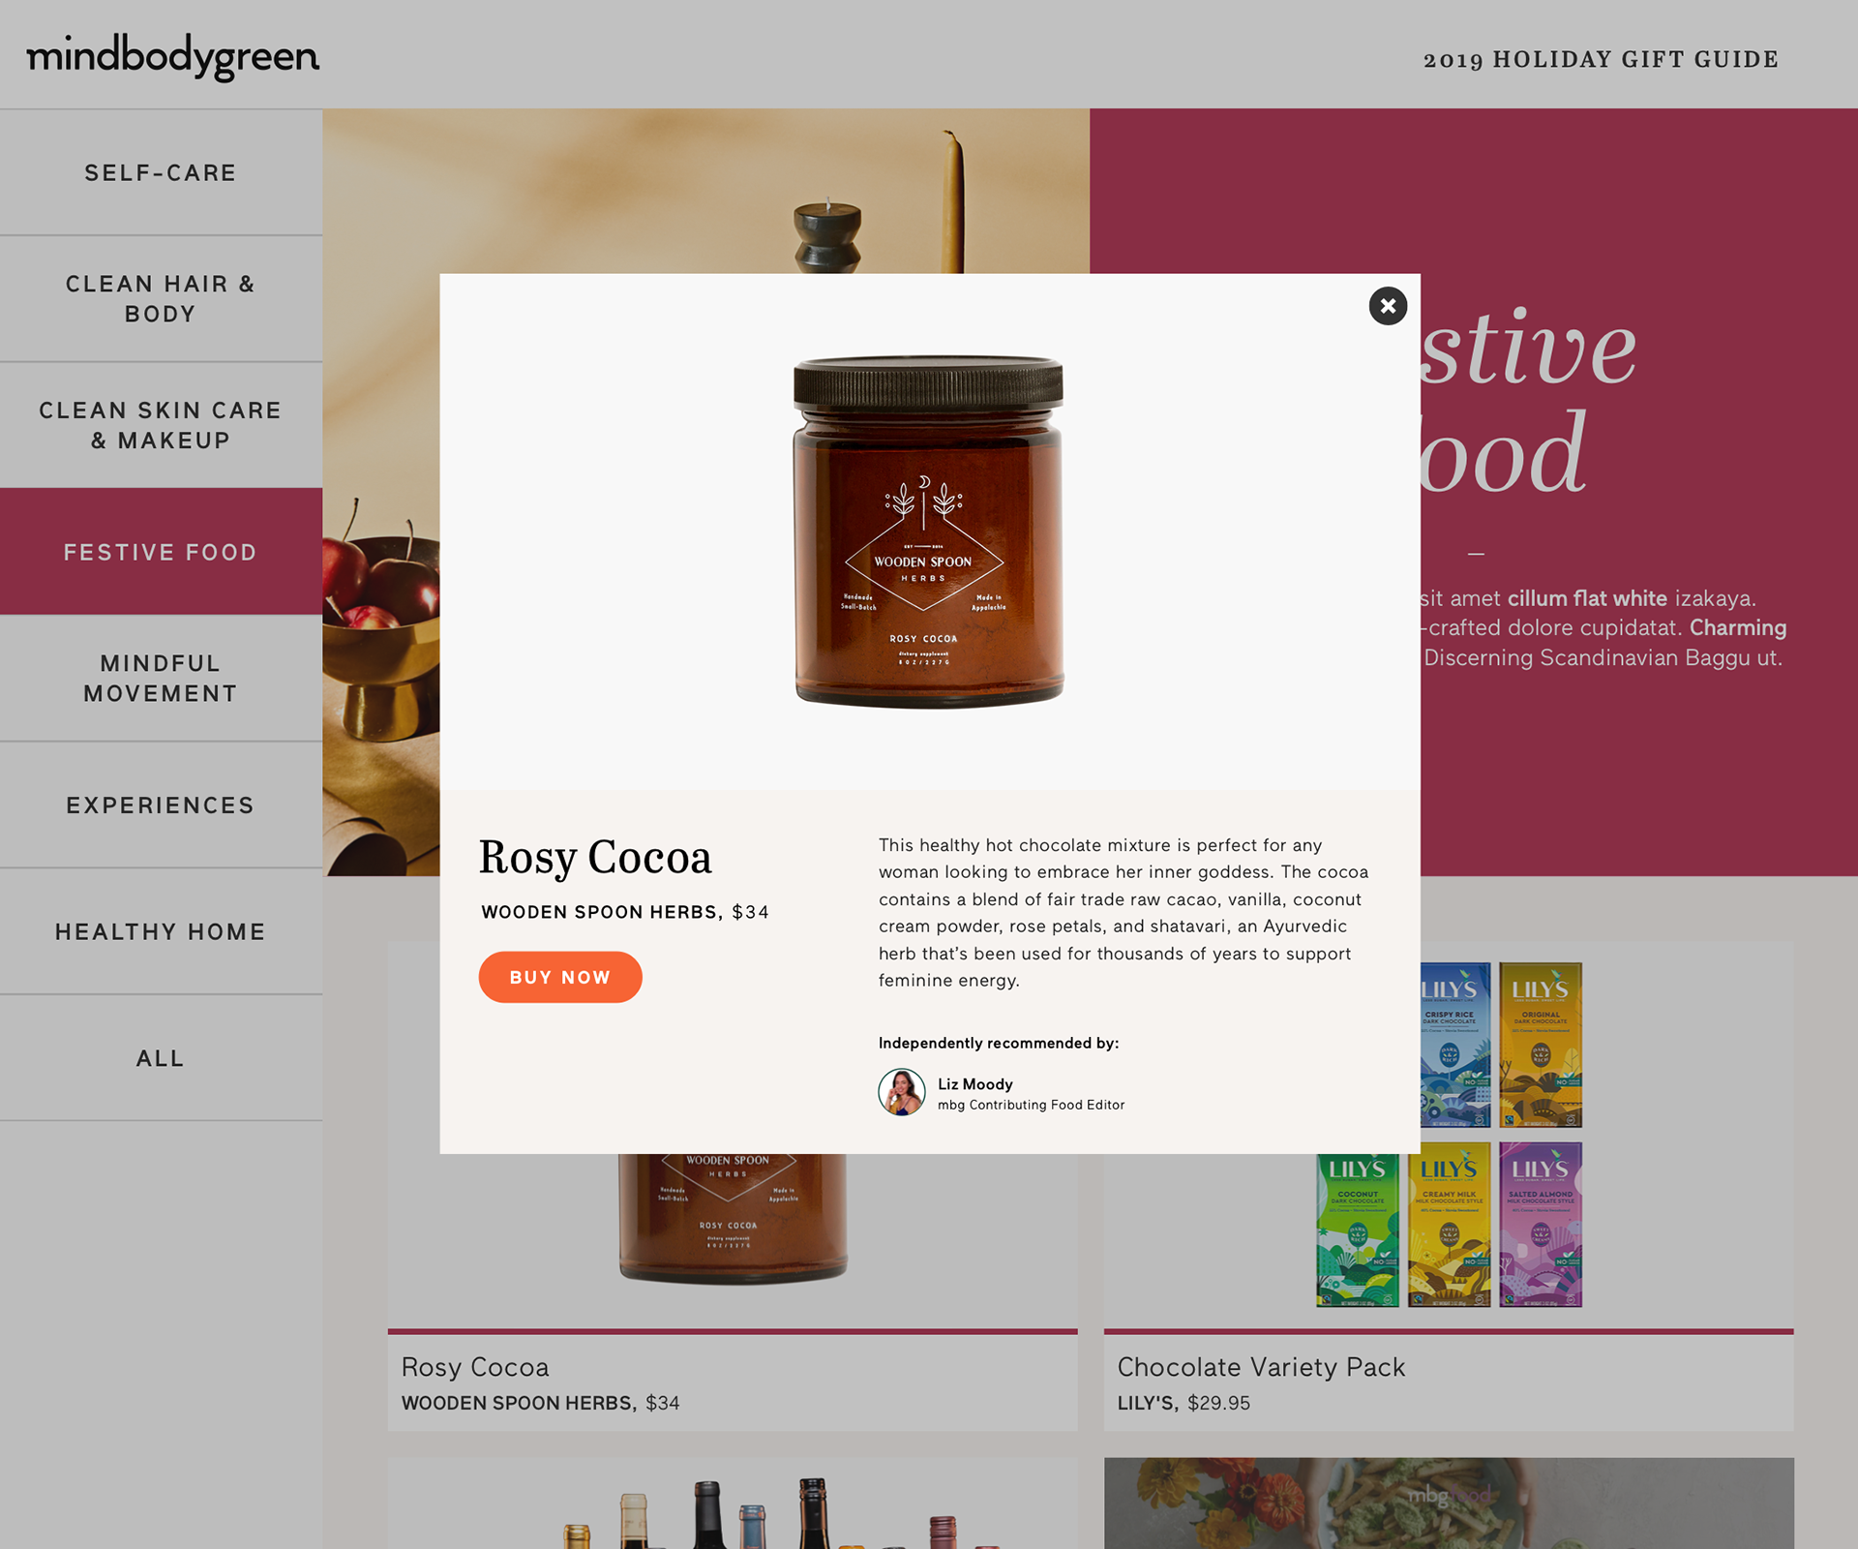The width and height of the screenshot is (1858, 1549).
Task: Open the Clean Hair & Body category
Action: (x=161, y=299)
